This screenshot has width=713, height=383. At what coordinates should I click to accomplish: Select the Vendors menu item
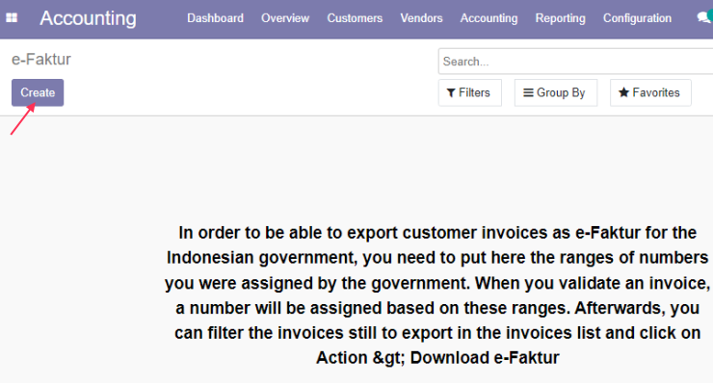point(421,18)
